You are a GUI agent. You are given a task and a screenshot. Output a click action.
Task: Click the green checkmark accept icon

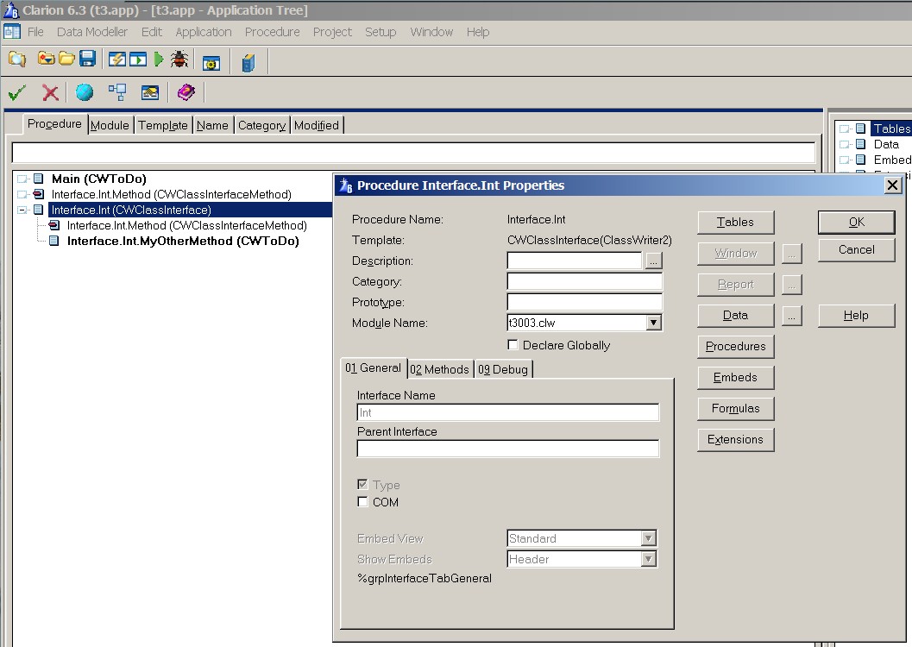pyautogui.click(x=17, y=92)
